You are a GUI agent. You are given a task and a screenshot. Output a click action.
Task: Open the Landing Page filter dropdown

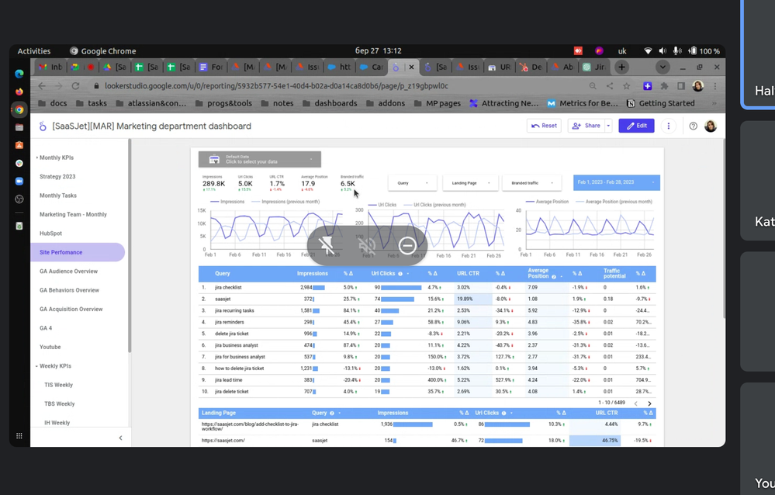[x=470, y=183]
